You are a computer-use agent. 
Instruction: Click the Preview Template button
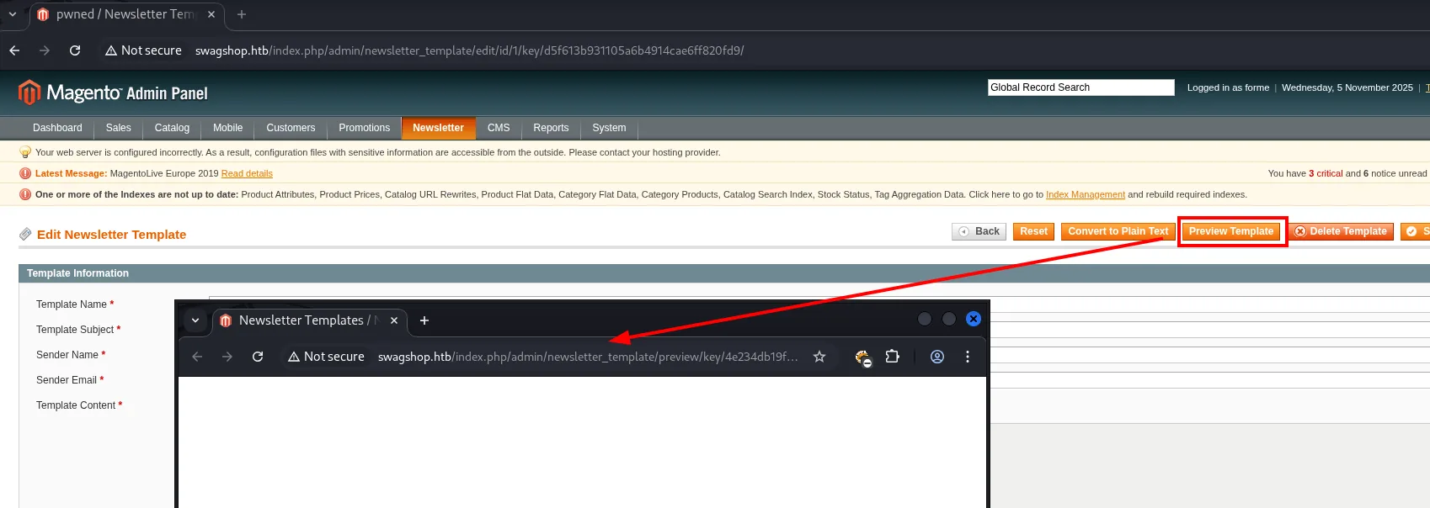(1231, 231)
